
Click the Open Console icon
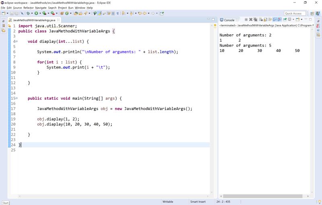click(297, 19)
